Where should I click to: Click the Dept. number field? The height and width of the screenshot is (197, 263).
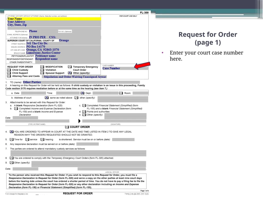105,93
